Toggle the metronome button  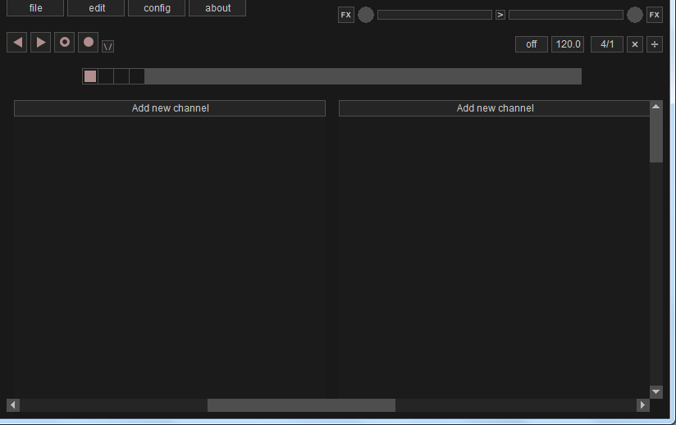click(x=107, y=46)
